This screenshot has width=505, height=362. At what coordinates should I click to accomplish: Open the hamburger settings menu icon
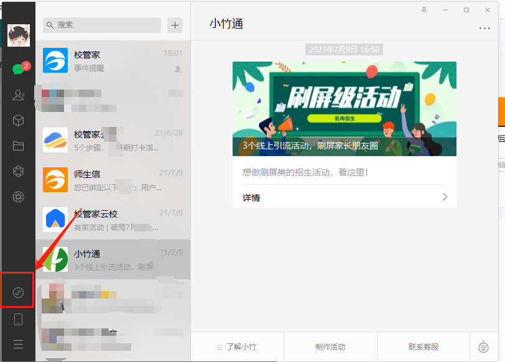pyautogui.click(x=19, y=345)
